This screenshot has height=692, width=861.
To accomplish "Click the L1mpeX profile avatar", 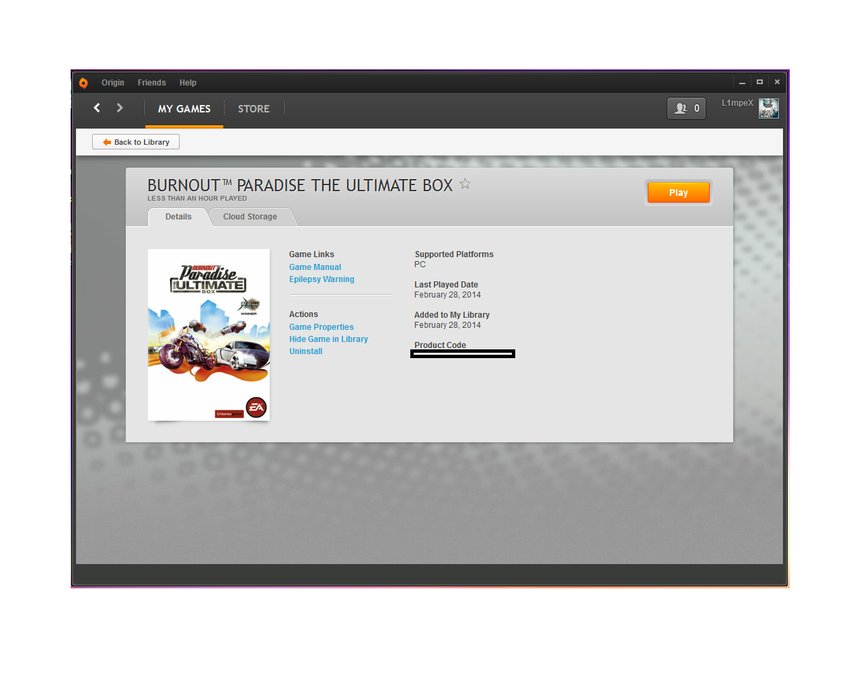I will coord(769,108).
